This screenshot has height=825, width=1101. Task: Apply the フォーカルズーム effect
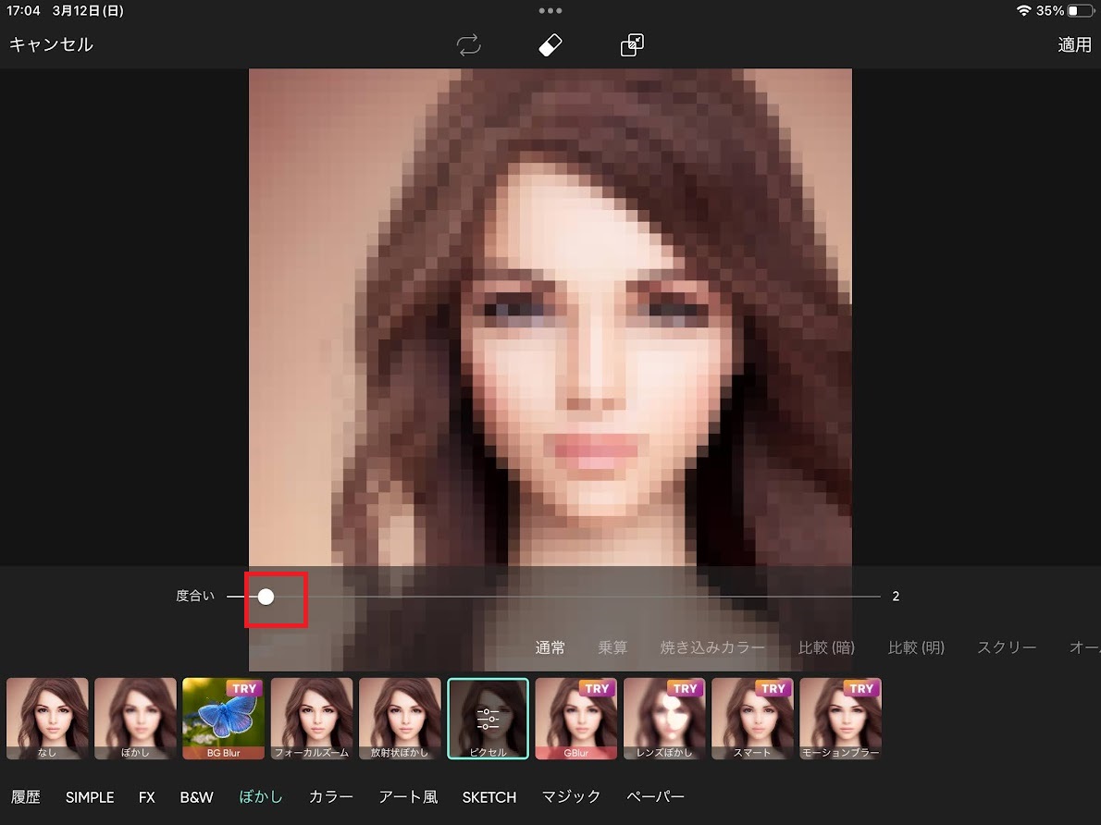coord(311,719)
